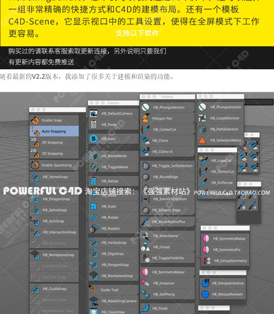
Task: Run the HB_Group command
Action: tap(167, 247)
